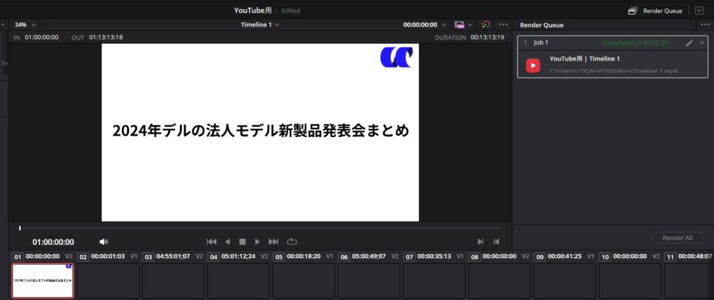Click clip 07 timecode 00:00:35:13
The height and width of the screenshot is (300, 714).
[x=434, y=256]
